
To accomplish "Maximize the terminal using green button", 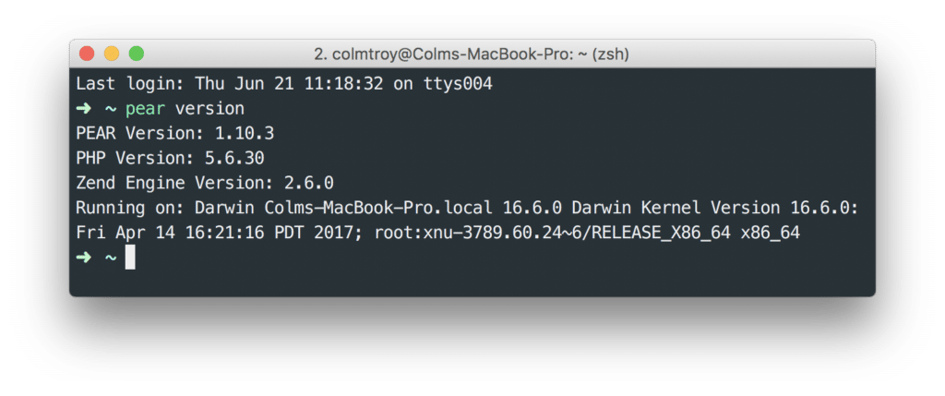I will pos(137,54).
